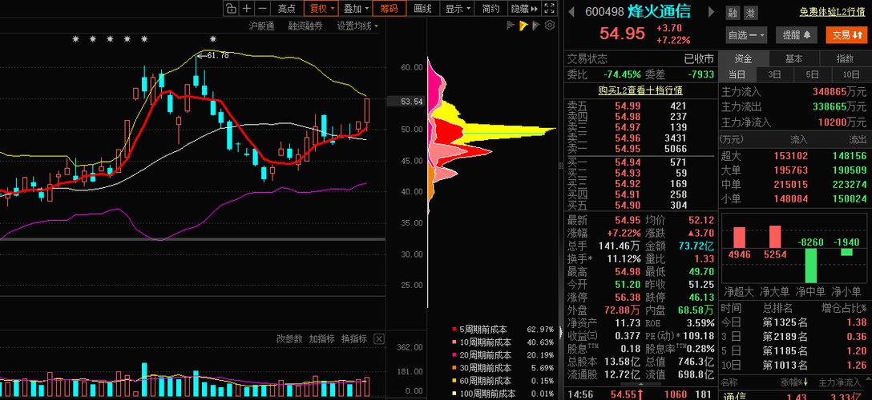Click the 卖一 54.95 ask row
The height and width of the screenshot is (400, 872).
pos(640,149)
